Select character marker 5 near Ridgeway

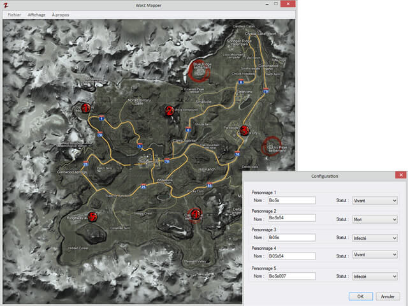click(92, 217)
